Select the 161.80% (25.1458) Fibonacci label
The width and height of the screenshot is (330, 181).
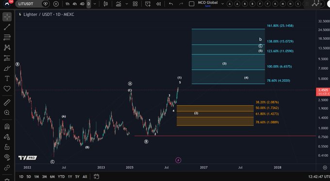pos(280,26)
